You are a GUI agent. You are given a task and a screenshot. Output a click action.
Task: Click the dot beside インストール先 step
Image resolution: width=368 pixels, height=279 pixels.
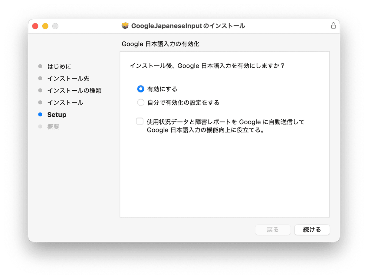pos(40,78)
